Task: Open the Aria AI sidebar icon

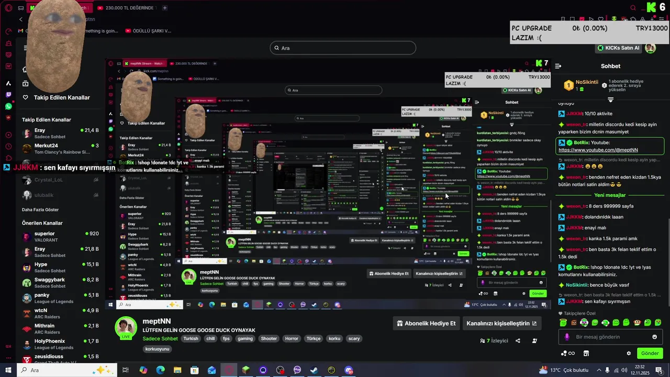Action: point(8,83)
